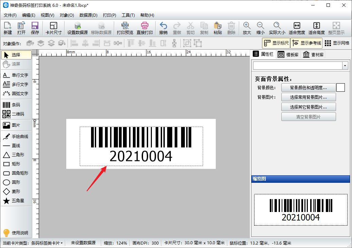Switch to the 属性栏 tab

point(263,54)
